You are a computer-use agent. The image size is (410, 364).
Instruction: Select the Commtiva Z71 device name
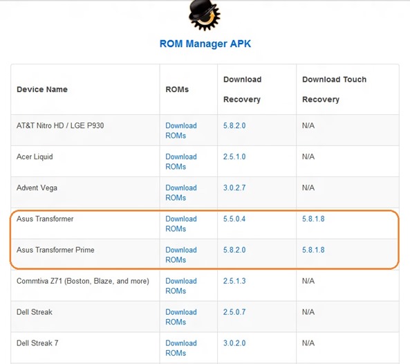(83, 281)
